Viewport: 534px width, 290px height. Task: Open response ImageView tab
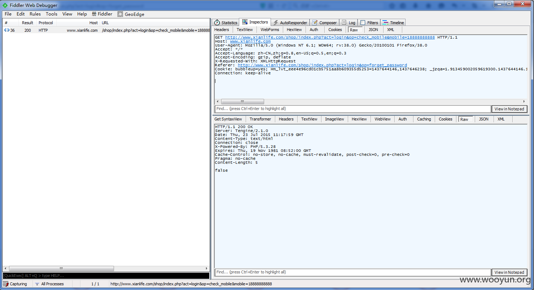(x=334, y=119)
